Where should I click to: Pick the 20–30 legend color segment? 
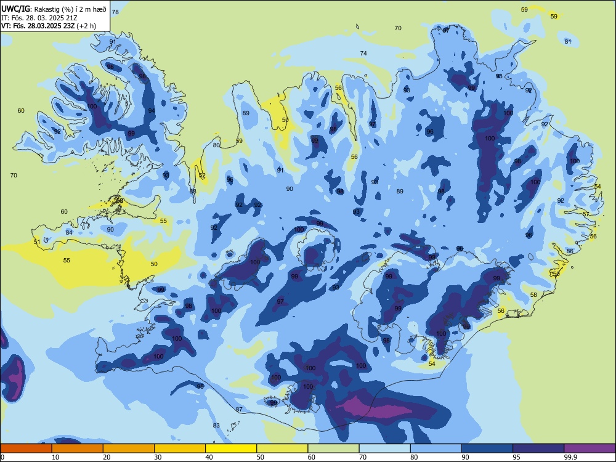pos(129,448)
